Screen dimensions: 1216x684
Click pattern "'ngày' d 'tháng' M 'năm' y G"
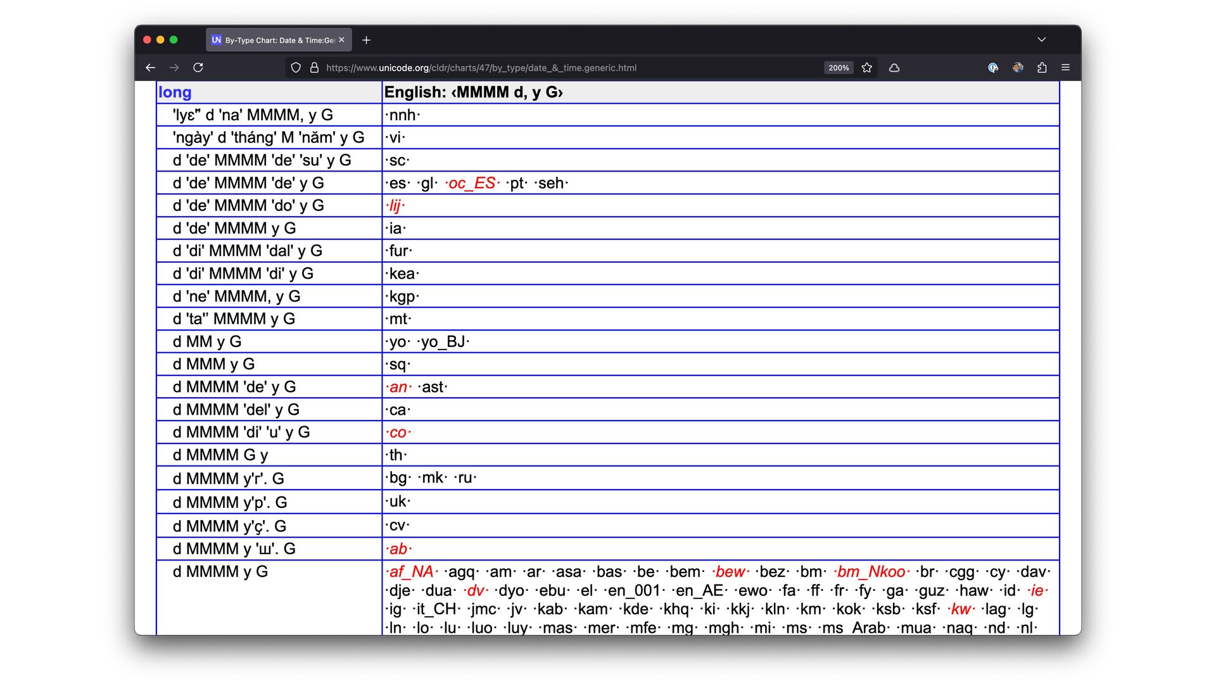269,138
